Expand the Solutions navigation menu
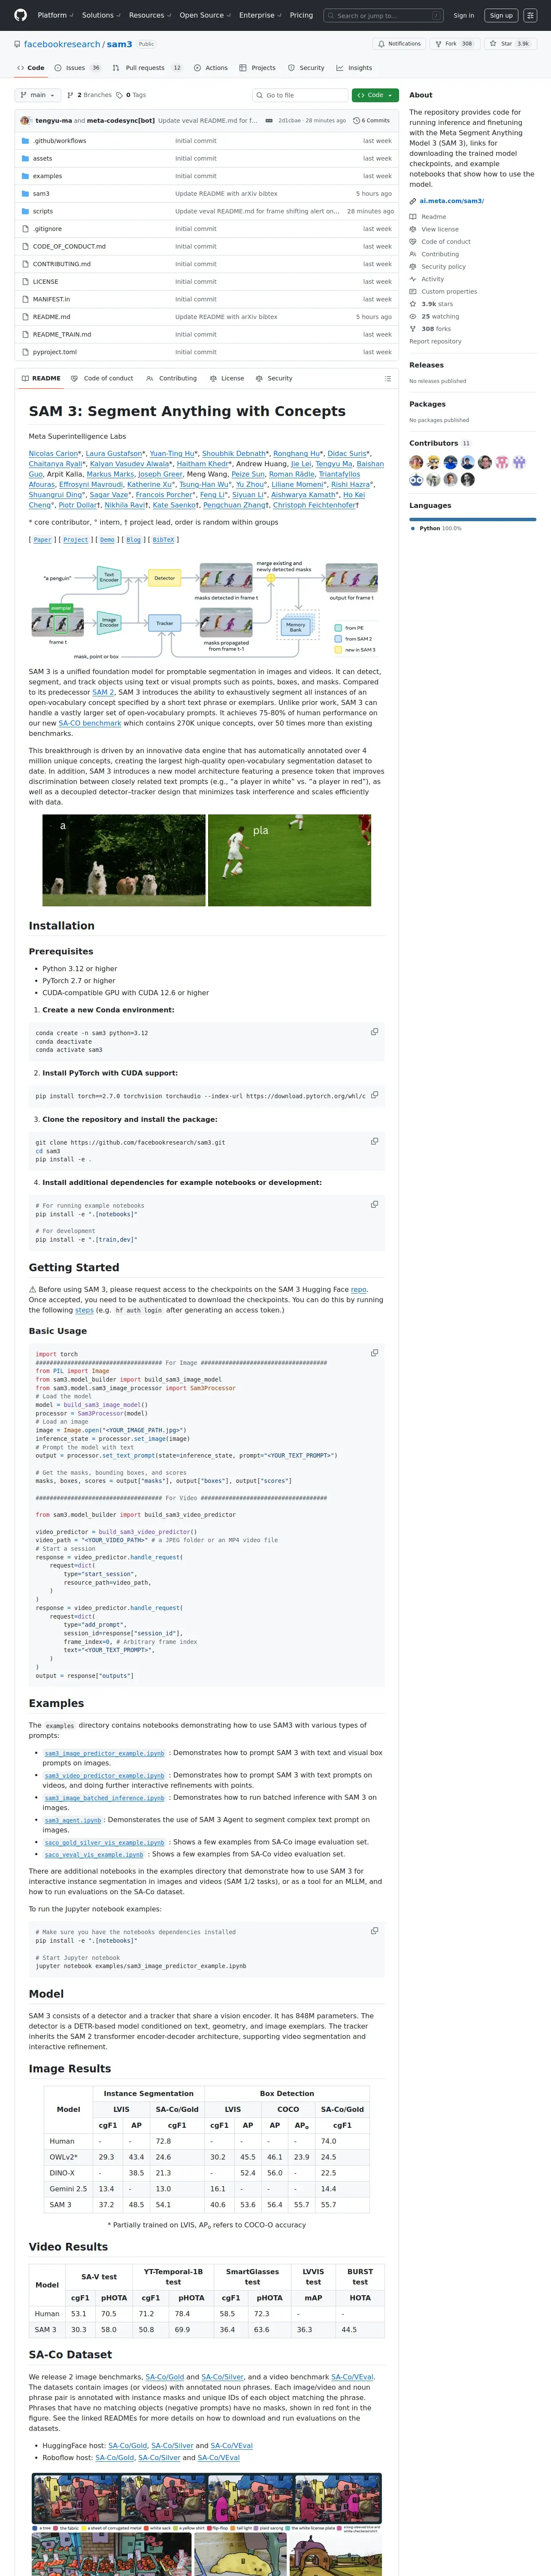 [100, 15]
